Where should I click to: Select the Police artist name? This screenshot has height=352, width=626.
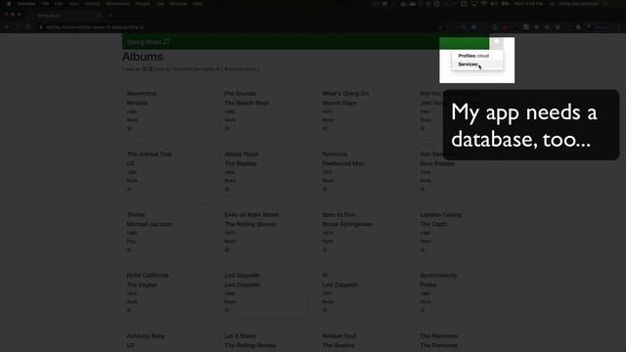[x=428, y=285]
